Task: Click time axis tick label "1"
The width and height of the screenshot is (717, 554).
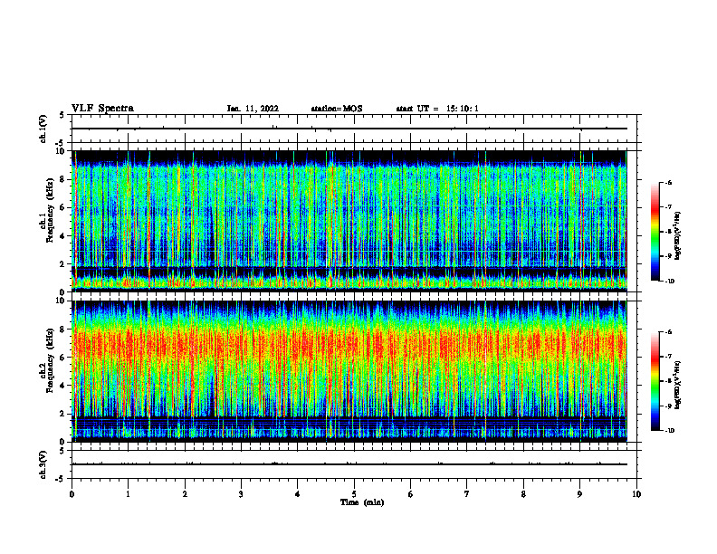Action: click(129, 494)
